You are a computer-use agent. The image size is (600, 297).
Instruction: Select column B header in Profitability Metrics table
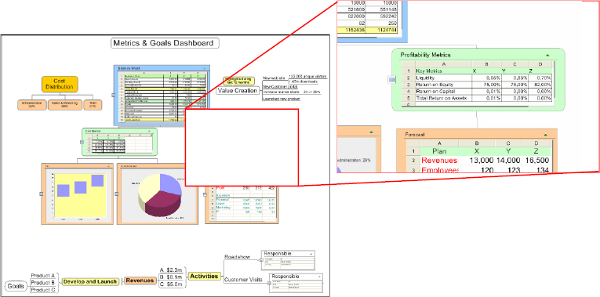486,64
